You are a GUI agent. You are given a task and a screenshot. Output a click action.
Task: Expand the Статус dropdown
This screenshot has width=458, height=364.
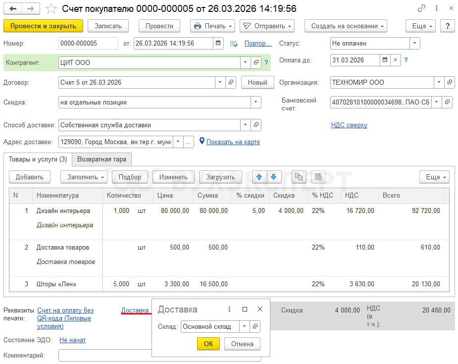(414, 44)
